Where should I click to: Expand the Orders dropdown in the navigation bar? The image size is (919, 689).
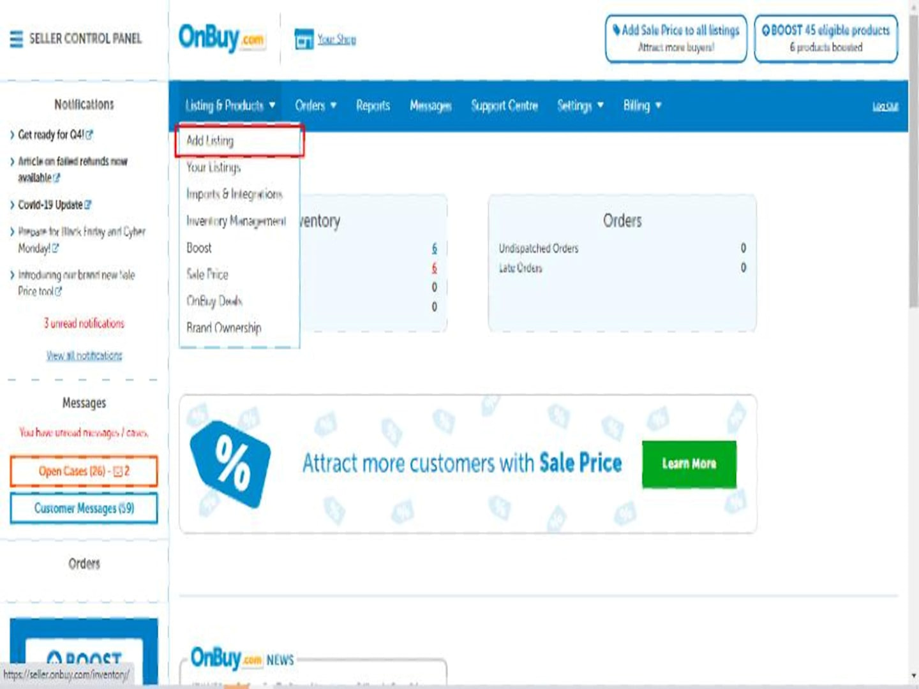point(316,105)
